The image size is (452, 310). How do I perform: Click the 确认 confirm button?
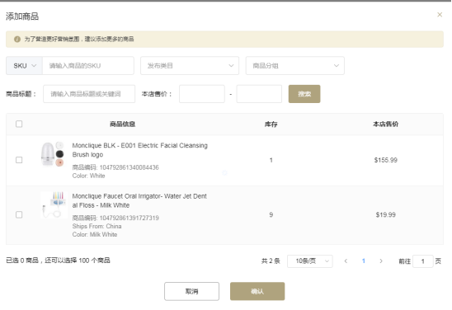pyautogui.click(x=257, y=291)
